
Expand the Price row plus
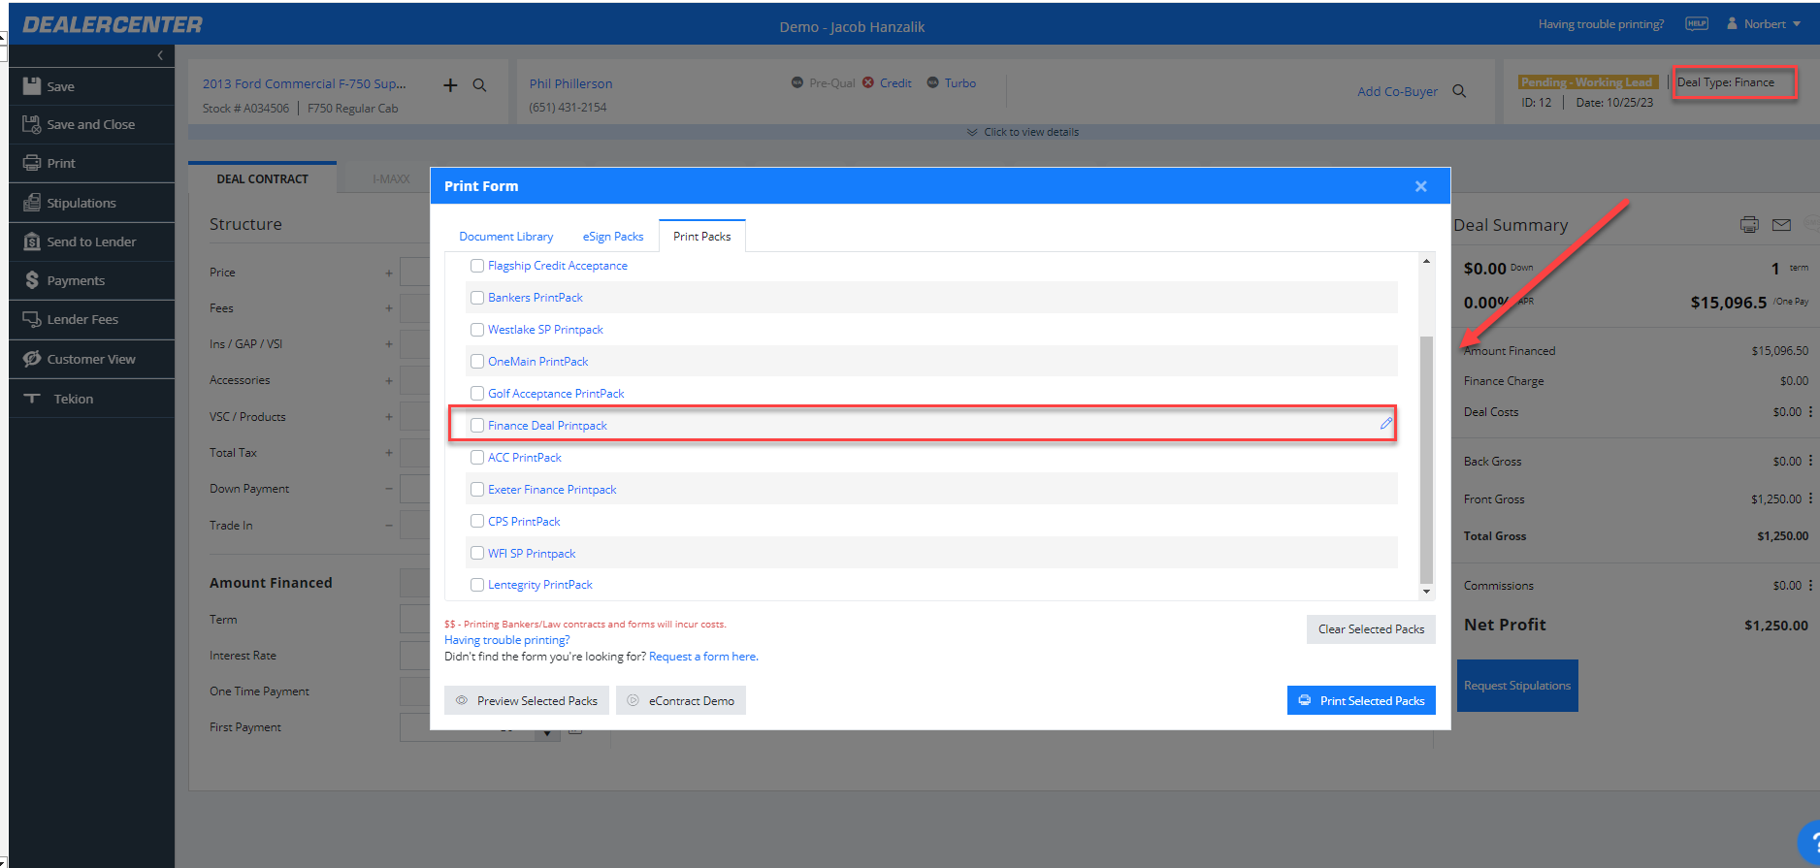(x=389, y=273)
